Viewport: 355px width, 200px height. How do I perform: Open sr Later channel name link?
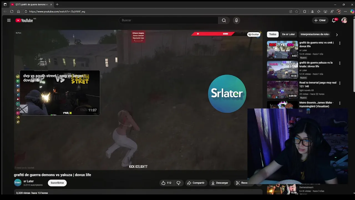tap(29, 181)
